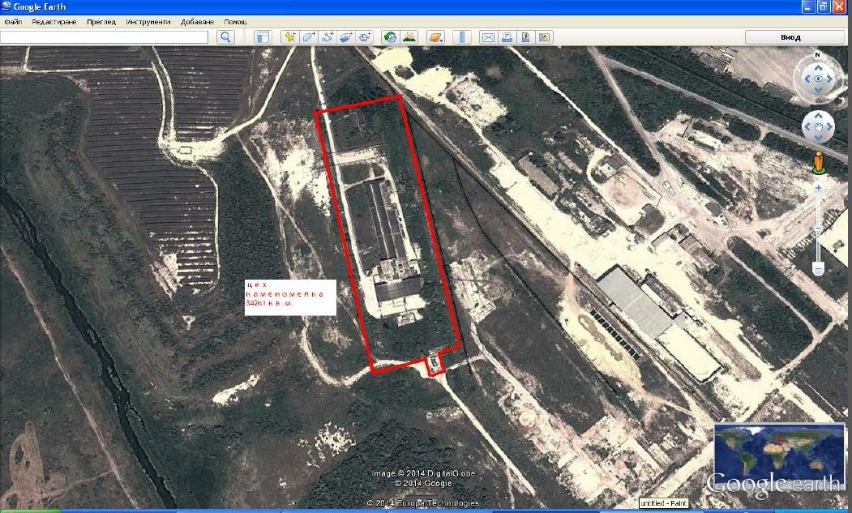The height and width of the screenshot is (513, 852).
Task: Open the ruler measuring tool
Action: click(462, 37)
